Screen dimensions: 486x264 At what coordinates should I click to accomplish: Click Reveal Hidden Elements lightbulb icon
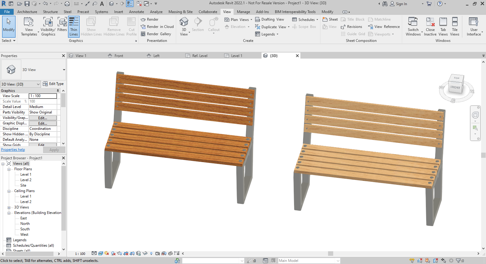(x=151, y=253)
